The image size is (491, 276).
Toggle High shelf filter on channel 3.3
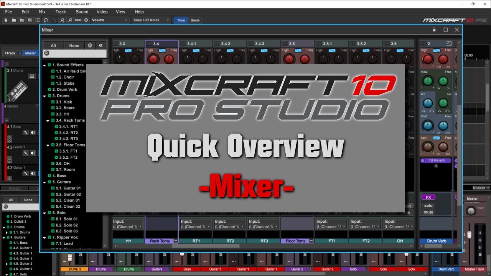pos(128,50)
